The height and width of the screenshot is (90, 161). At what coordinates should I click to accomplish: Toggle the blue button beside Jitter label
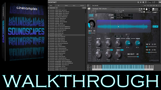point(111,50)
